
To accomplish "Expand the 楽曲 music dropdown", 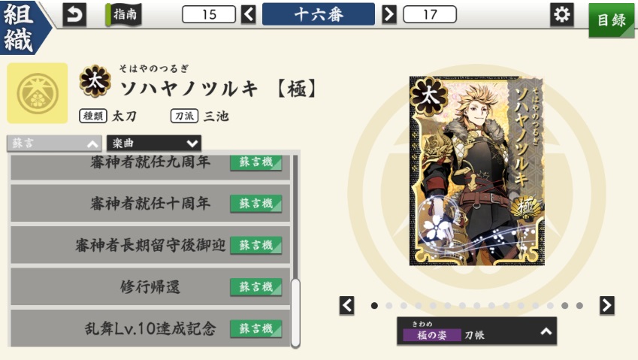I will (x=154, y=144).
